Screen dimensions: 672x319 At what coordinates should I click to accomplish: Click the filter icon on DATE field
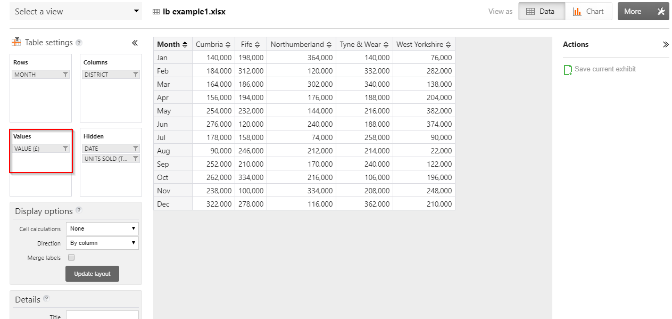coord(136,149)
